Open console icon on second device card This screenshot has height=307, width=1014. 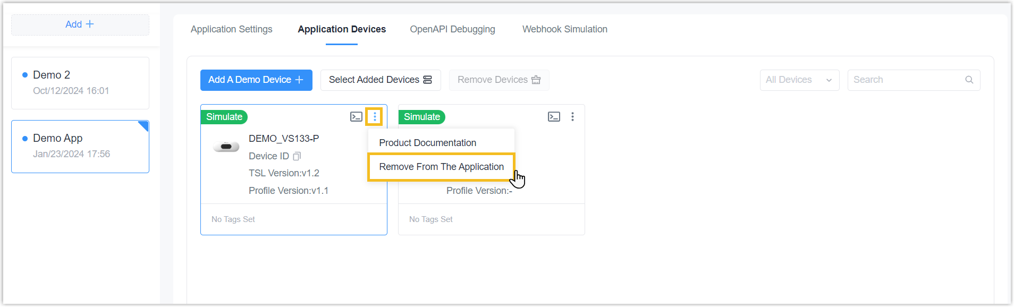pyautogui.click(x=554, y=117)
